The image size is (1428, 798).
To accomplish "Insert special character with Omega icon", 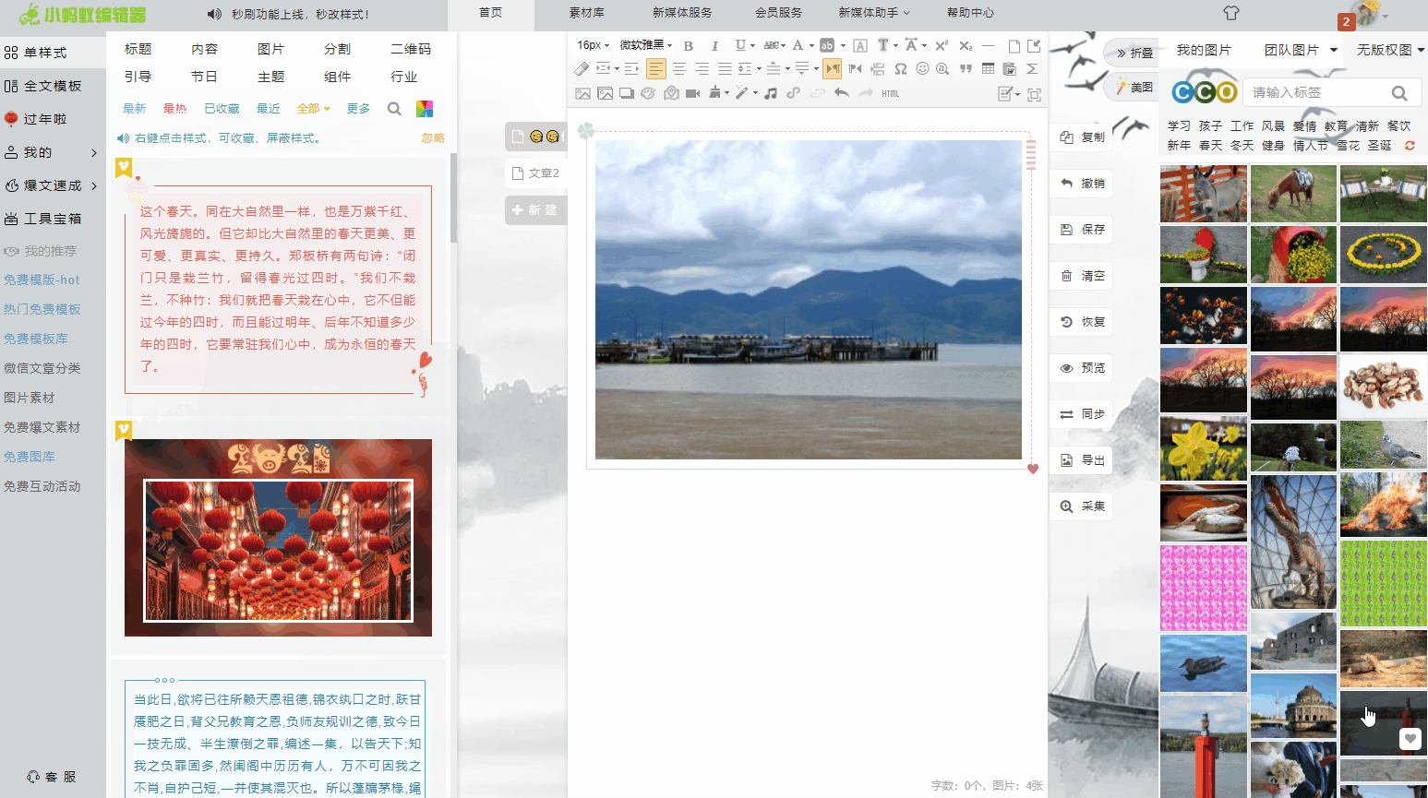I will (900, 68).
